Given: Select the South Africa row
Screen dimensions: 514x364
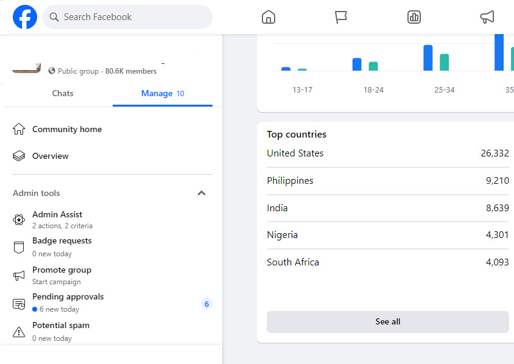Looking at the screenshot, I should tap(388, 262).
